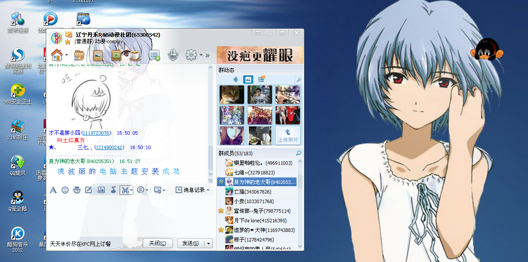The image size is (528, 262).
Task: Click the 关闭(C) button
Action: click(x=158, y=243)
